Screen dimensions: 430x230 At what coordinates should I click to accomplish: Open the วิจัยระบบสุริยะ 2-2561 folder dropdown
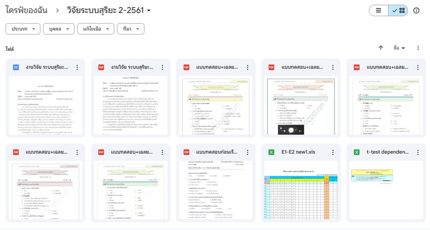(x=109, y=10)
